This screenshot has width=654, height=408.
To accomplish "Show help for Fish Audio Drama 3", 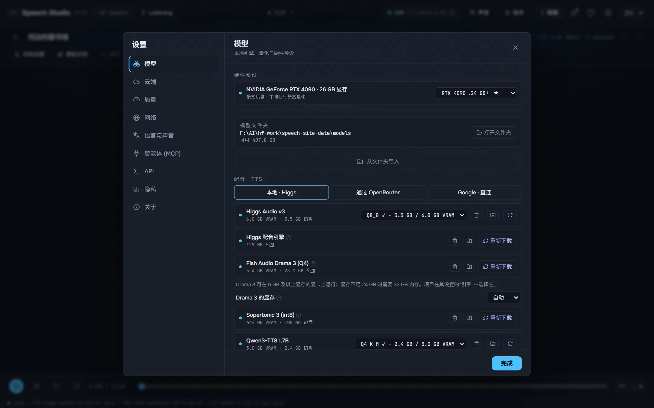I will 313,264.
